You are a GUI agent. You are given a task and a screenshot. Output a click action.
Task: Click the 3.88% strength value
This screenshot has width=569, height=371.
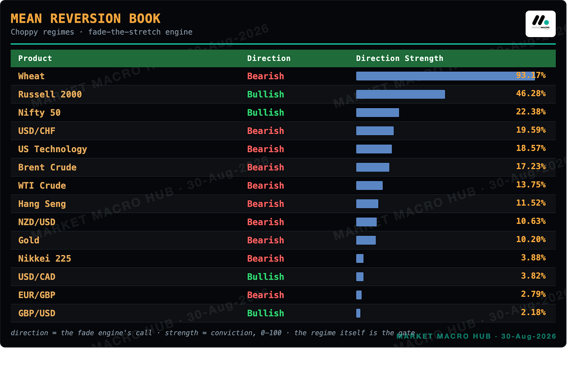(x=533, y=258)
